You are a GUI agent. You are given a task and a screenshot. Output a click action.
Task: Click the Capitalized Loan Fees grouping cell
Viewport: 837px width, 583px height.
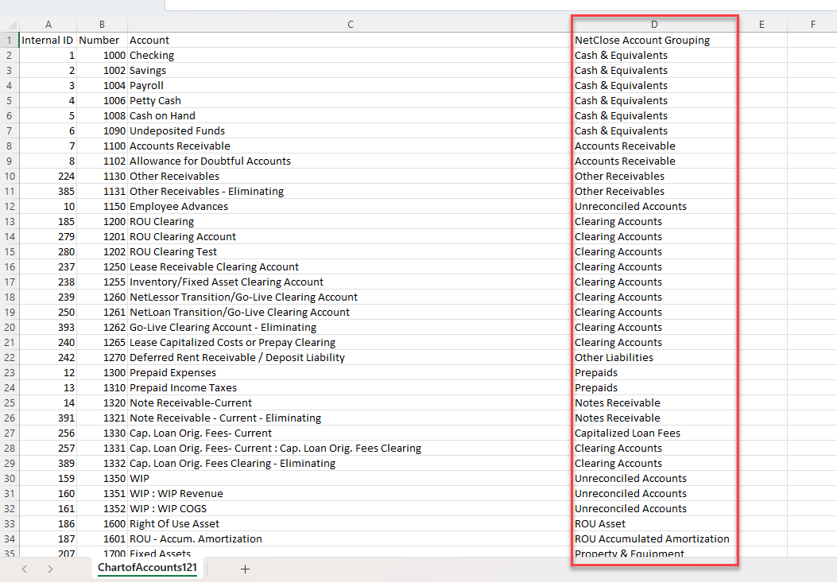(627, 433)
